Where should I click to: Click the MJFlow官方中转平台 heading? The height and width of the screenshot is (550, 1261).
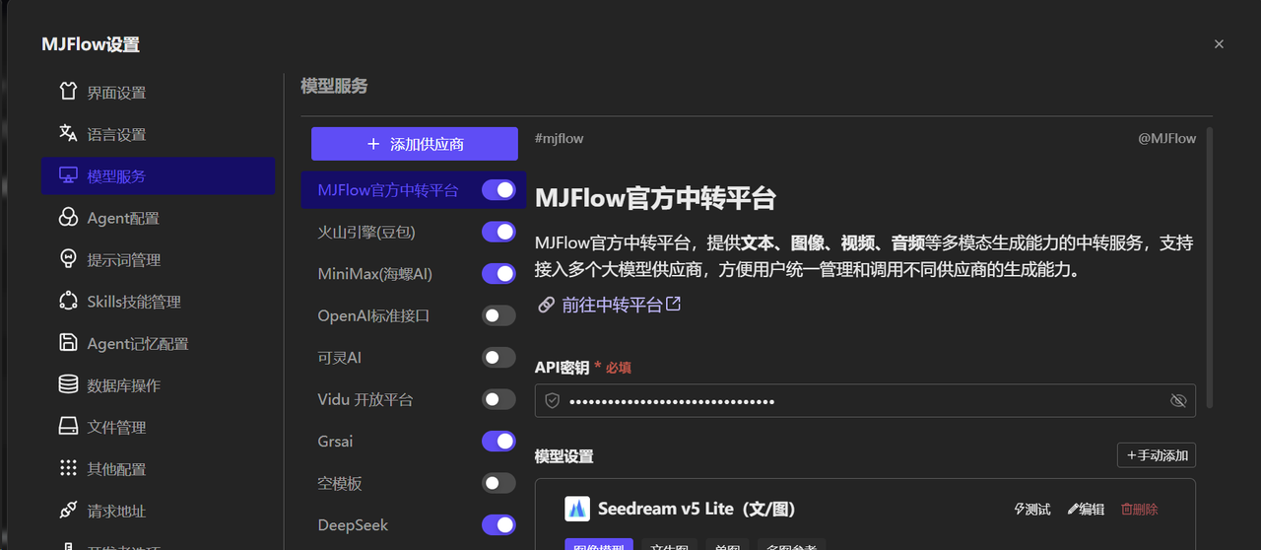point(655,197)
